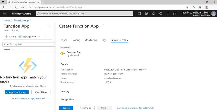The image size is (217, 112).
Task: Expand the Manage view dropdown chevron
Action: click(x=39, y=37)
